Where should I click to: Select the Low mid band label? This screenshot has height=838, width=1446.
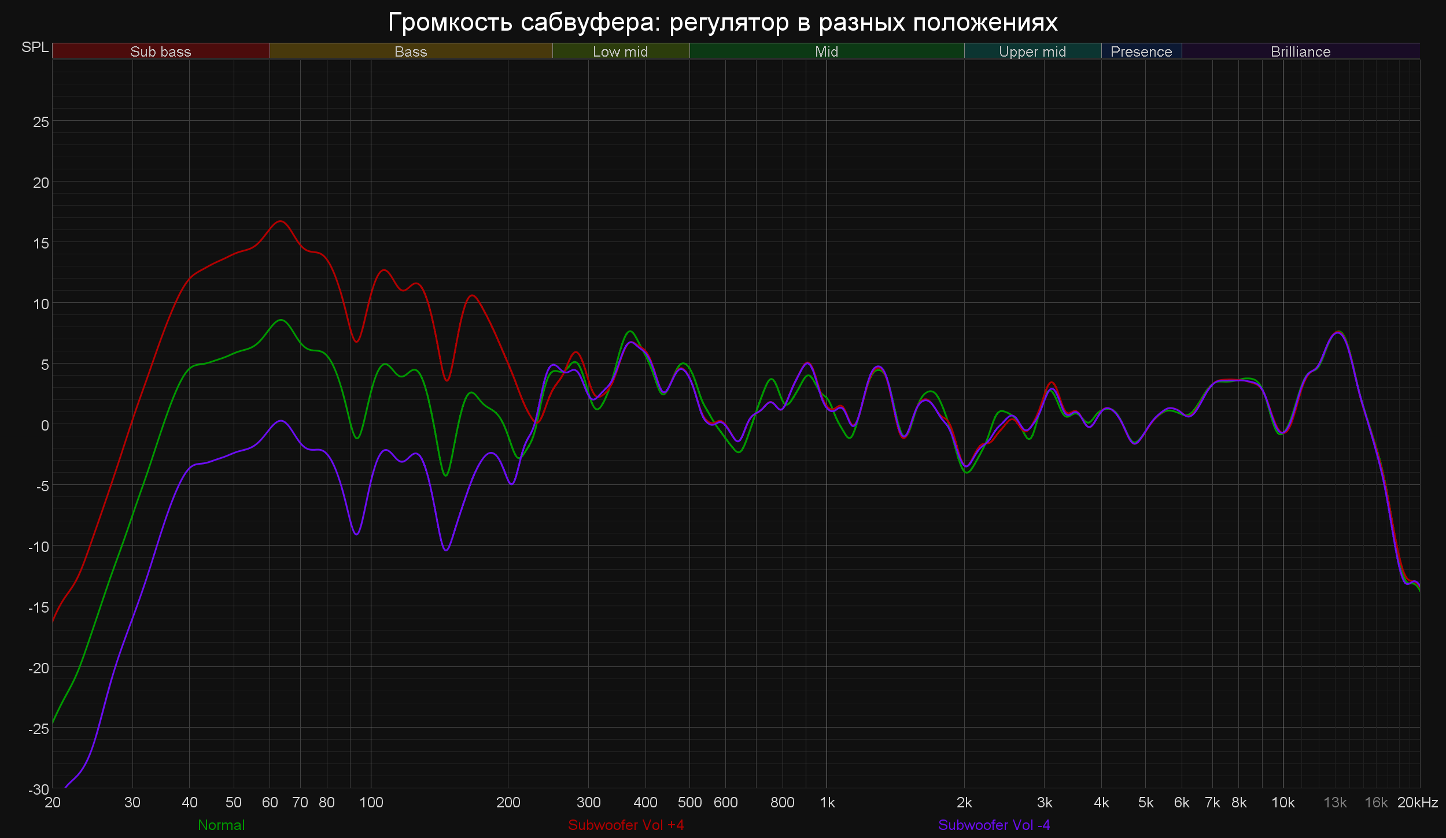[x=620, y=51]
